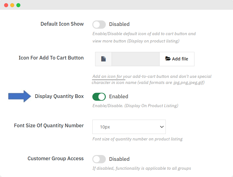Click the "Display Quantity Box" label

(x=59, y=96)
